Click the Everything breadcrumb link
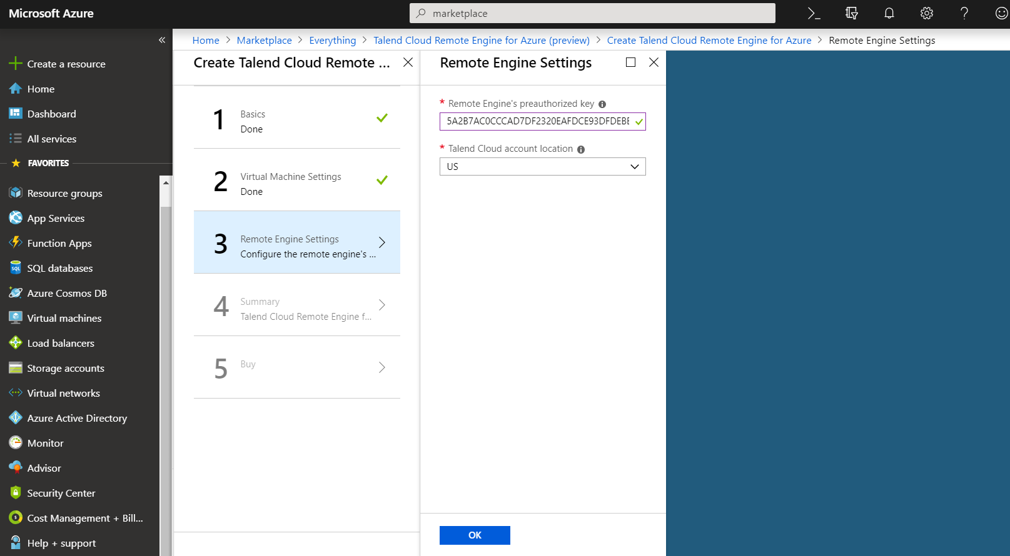This screenshot has width=1010, height=556. [333, 40]
